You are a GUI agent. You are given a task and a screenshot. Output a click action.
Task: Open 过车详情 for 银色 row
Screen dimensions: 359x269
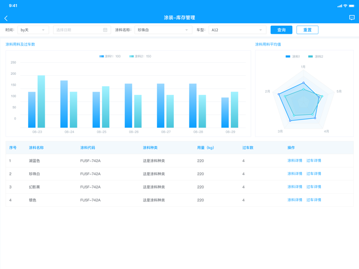(314, 200)
